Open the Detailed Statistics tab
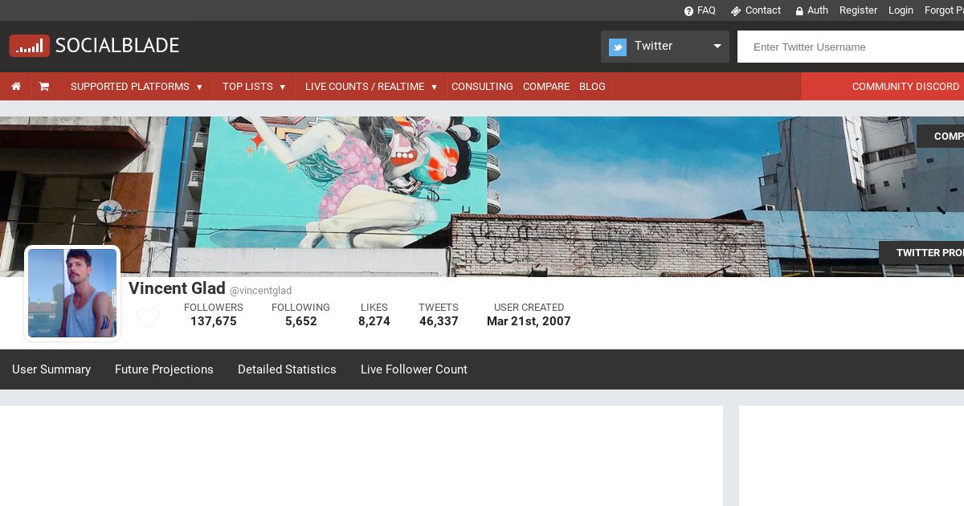This screenshot has height=506, width=964. pyautogui.click(x=287, y=369)
